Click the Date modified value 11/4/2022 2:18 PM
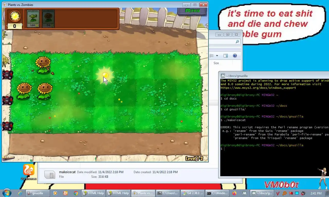Screen dimensions: 329x197 [111, 172]
